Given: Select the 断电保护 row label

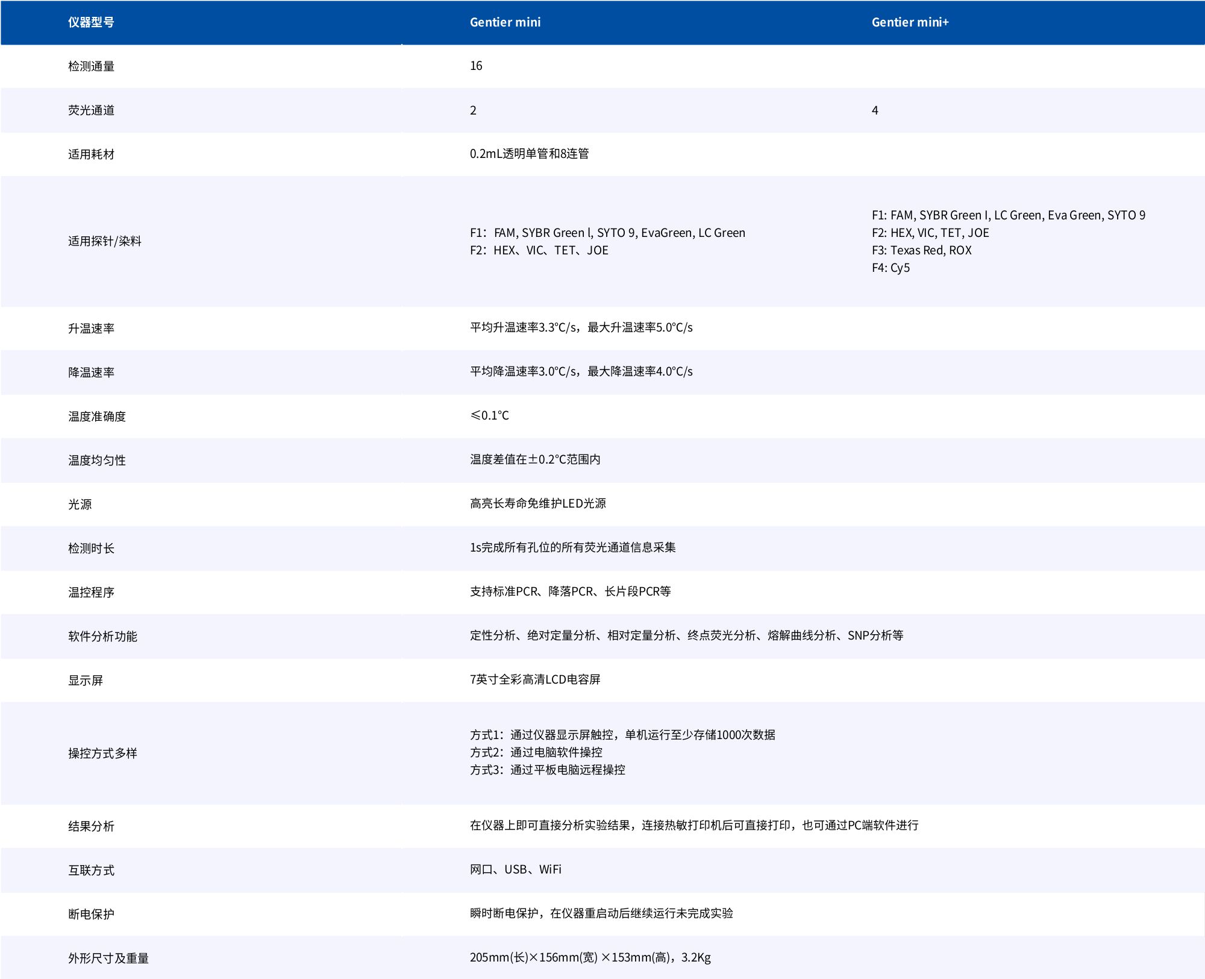Looking at the screenshot, I should [91, 914].
